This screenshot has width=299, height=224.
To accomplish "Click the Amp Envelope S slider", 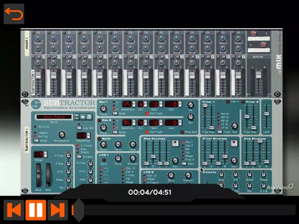I will pyautogui.click(x=259, y=141).
